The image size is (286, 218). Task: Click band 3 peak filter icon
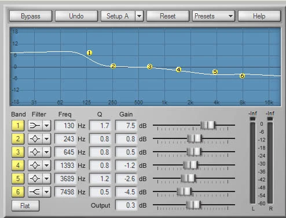pyautogui.click(x=35, y=152)
